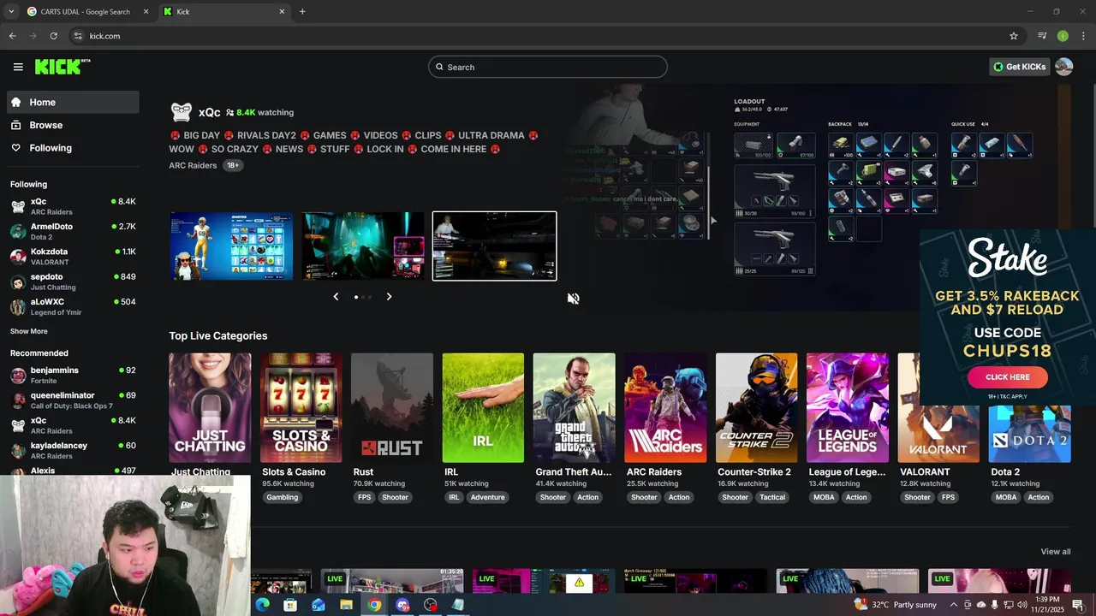
Task: Click the MOBA tag under League of Legends
Action: point(824,497)
